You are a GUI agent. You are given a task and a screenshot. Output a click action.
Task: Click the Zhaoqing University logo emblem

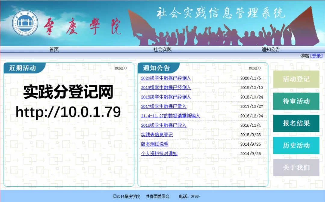pos(25,23)
